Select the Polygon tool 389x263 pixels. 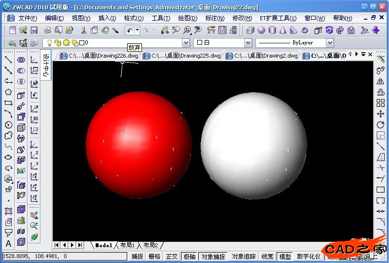8,92
